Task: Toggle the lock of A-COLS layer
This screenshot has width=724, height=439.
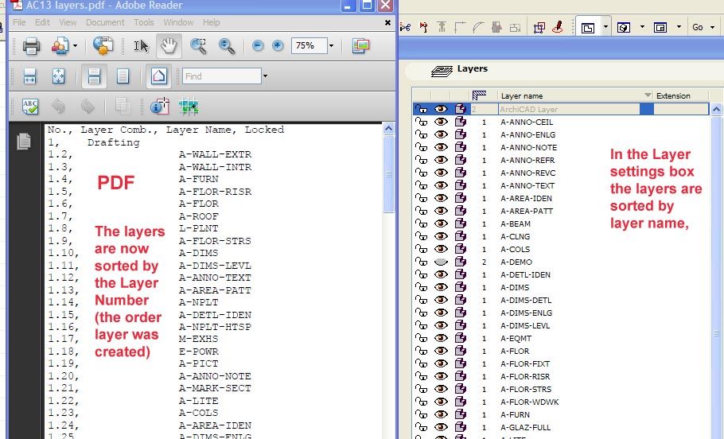Action: (x=421, y=249)
